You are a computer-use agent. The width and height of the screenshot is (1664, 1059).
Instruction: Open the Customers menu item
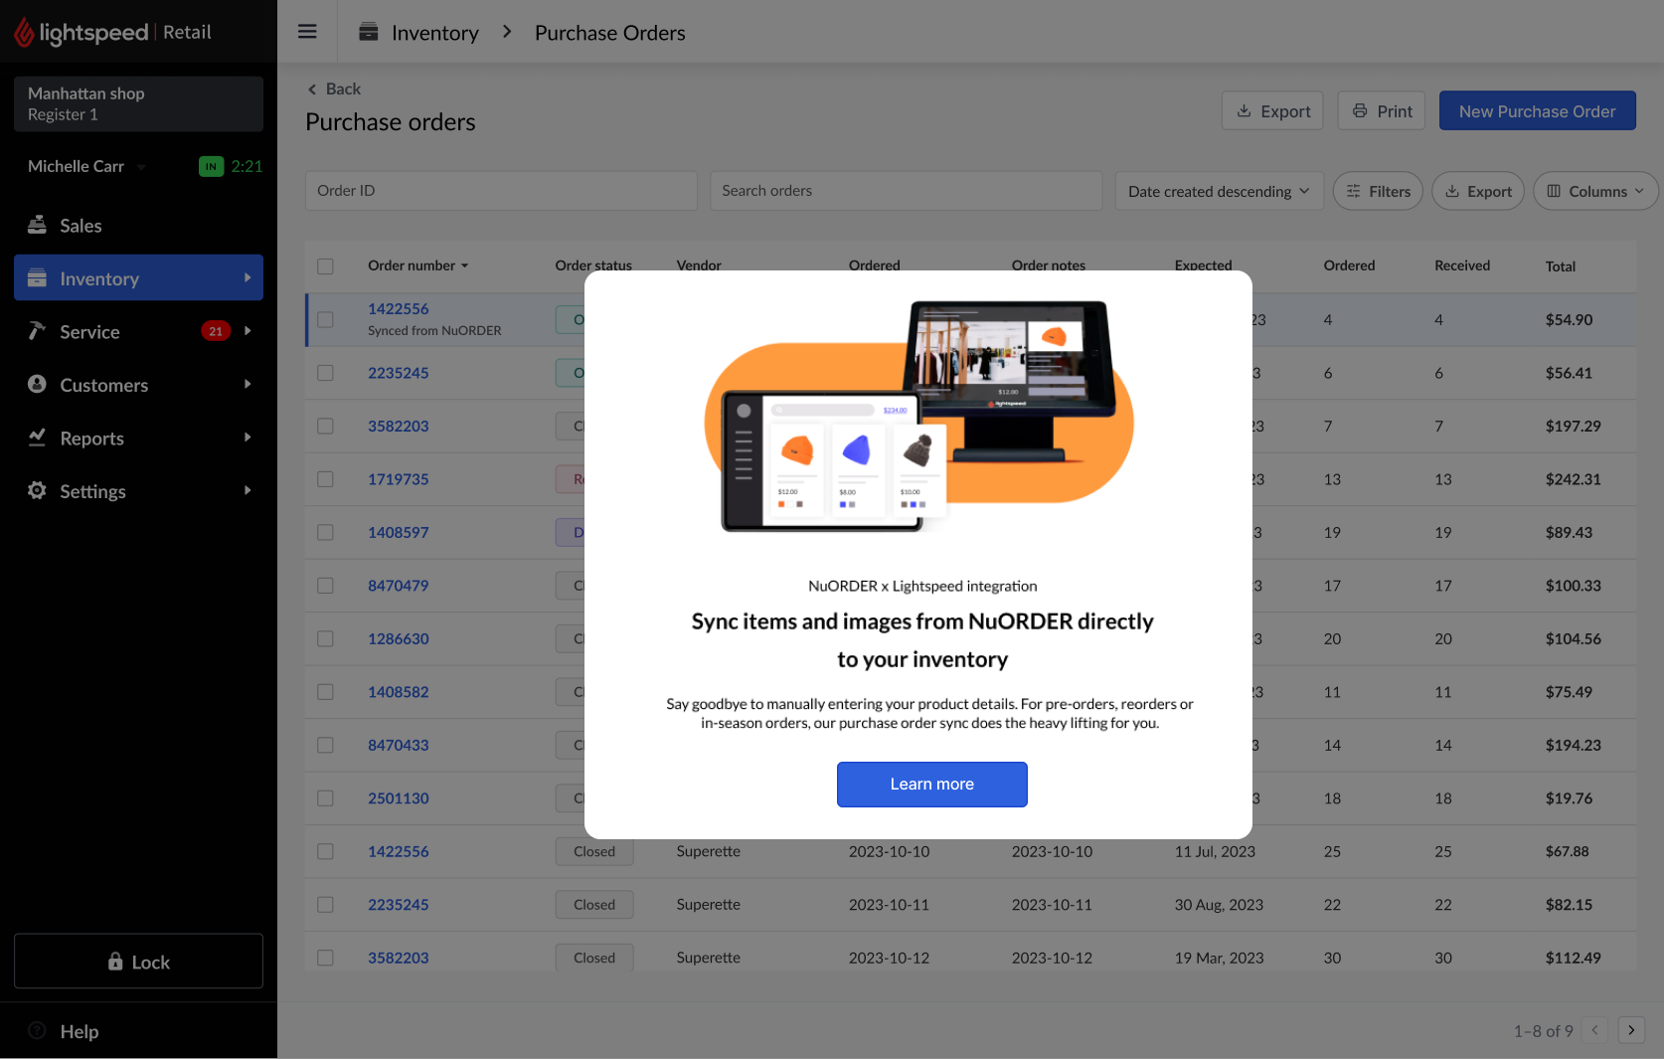pos(138,384)
